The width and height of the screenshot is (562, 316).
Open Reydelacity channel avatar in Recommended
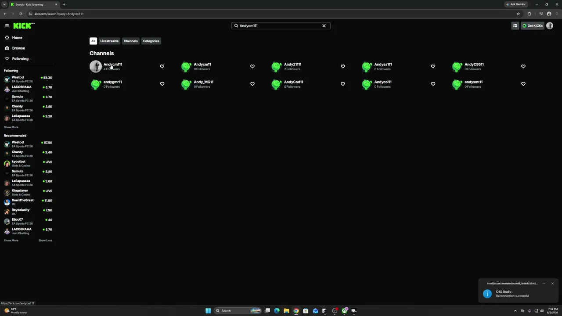pyautogui.click(x=7, y=212)
